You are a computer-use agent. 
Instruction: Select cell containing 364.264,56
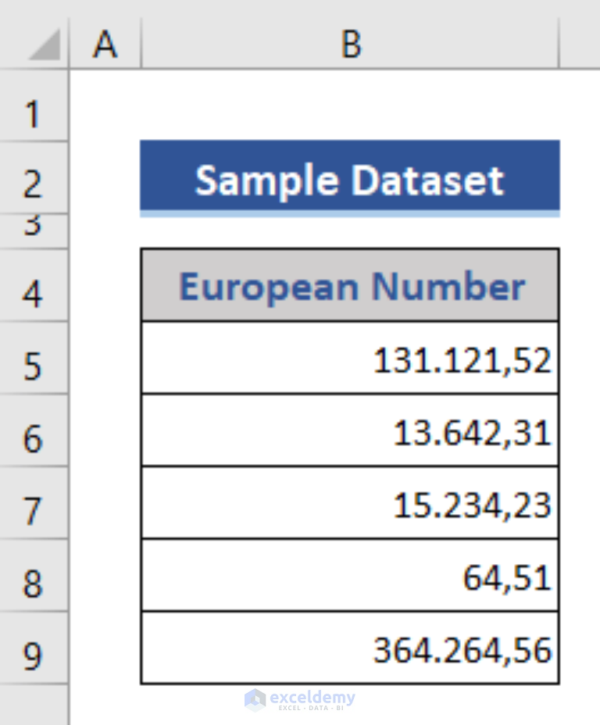(350, 648)
